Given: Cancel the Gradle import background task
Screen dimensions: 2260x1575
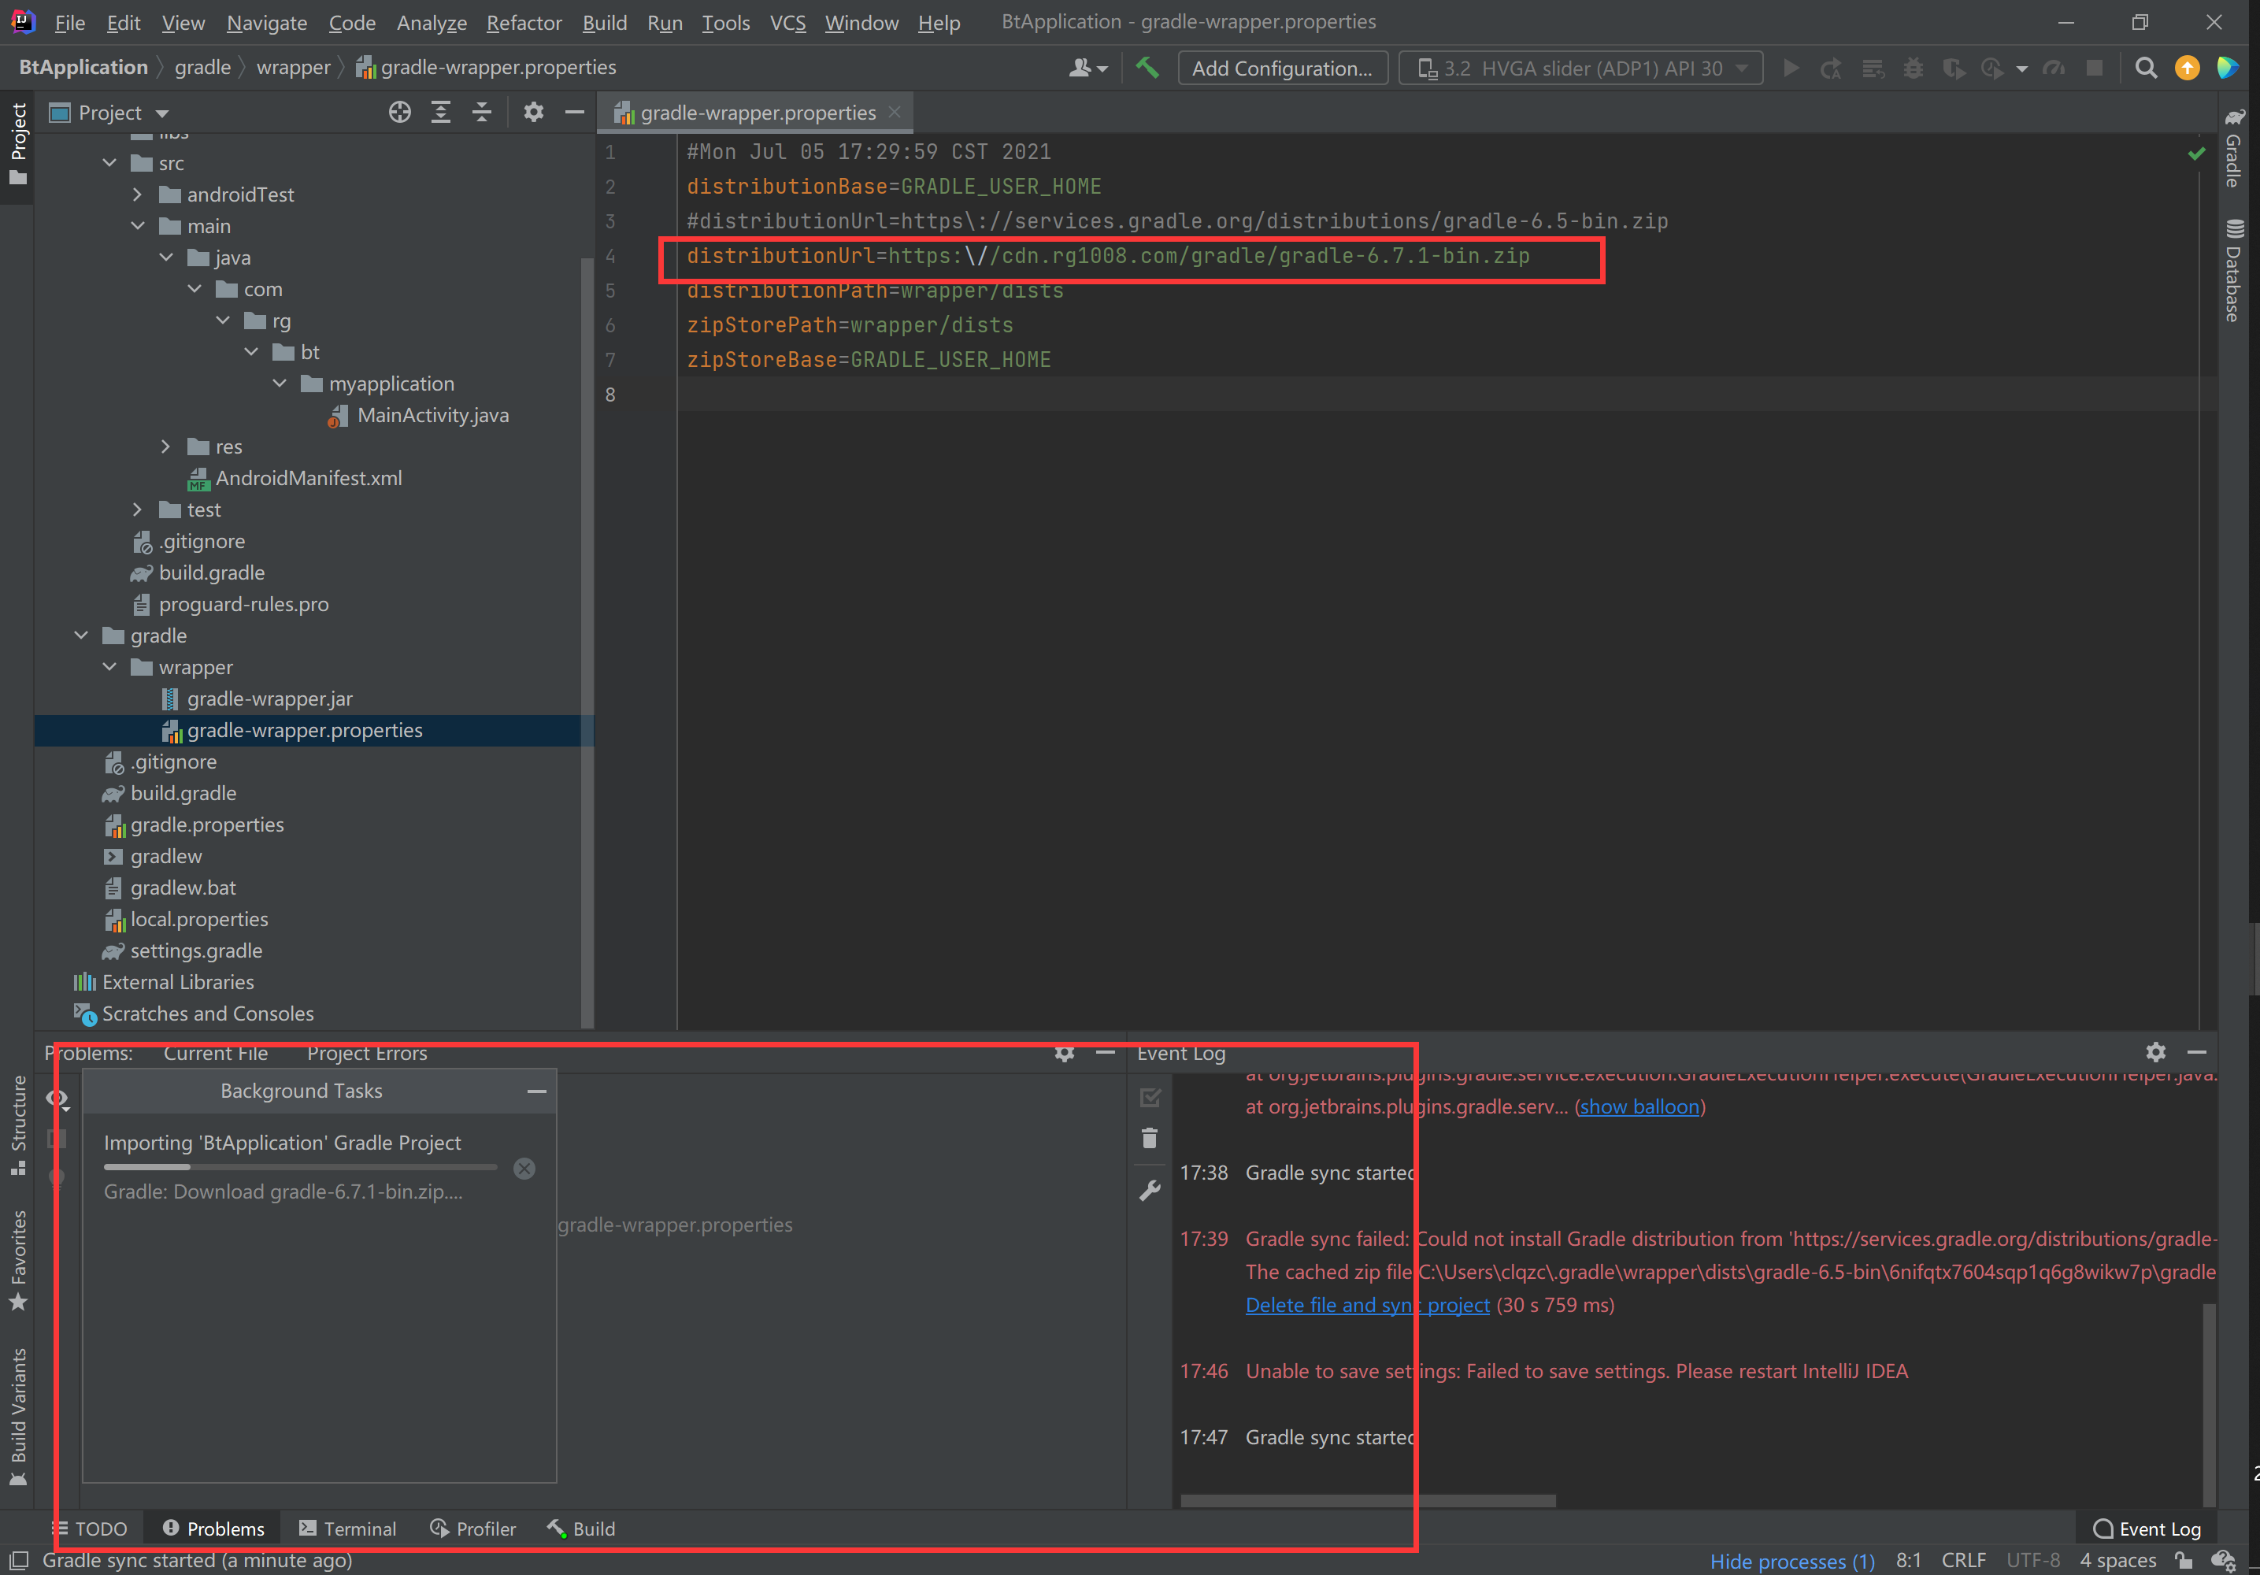Looking at the screenshot, I should point(524,1169).
